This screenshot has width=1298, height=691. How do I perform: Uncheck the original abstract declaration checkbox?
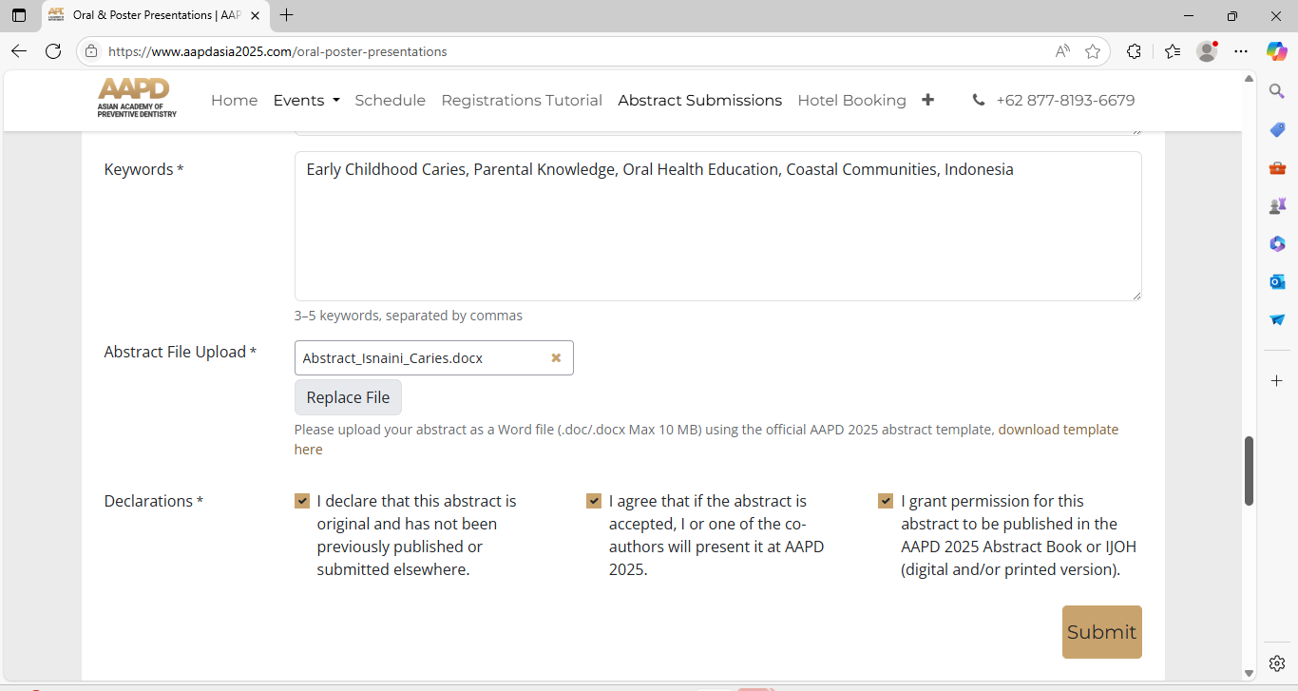[x=302, y=501]
